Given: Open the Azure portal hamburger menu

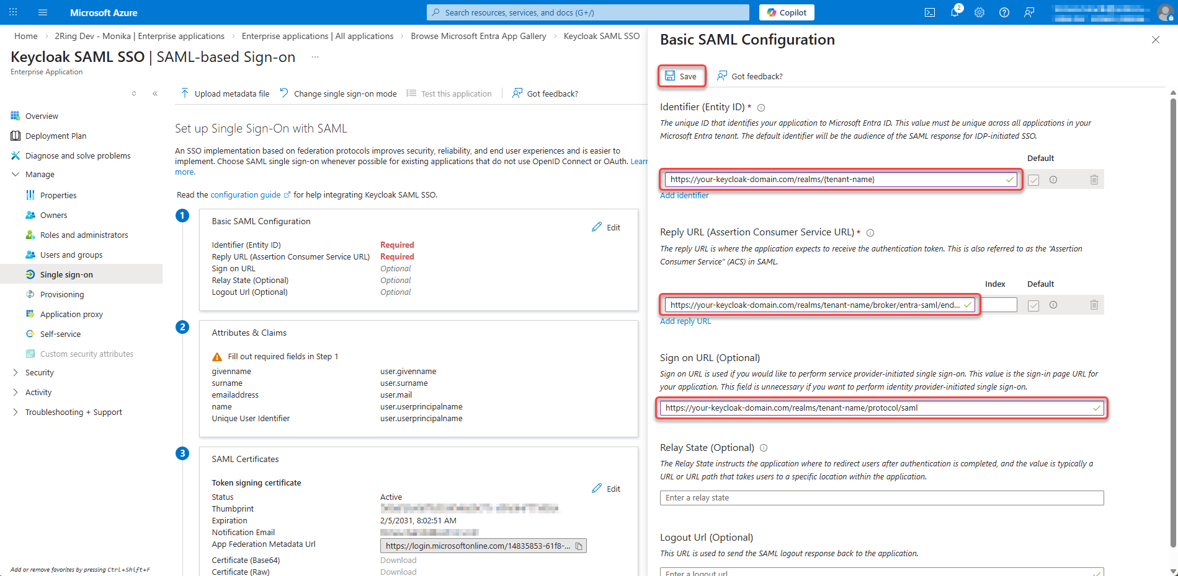Looking at the screenshot, I should pos(43,12).
